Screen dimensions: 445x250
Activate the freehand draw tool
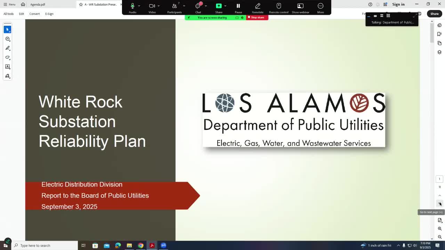point(8,57)
